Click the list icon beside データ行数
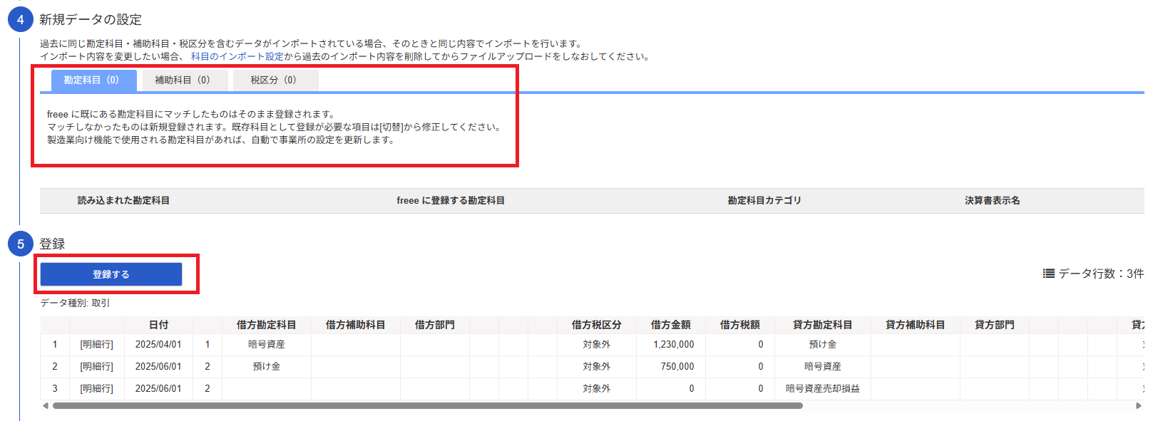The width and height of the screenshot is (1163, 421). [x=1048, y=274]
